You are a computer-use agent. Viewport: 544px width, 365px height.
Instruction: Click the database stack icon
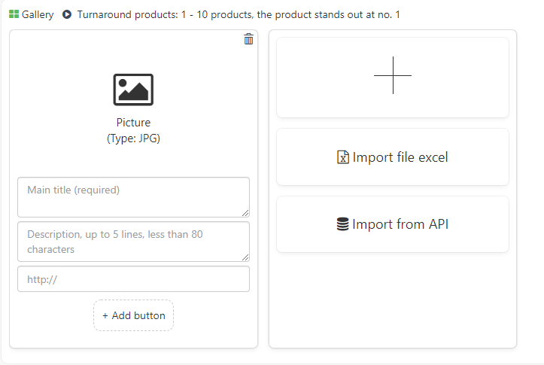(342, 224)
